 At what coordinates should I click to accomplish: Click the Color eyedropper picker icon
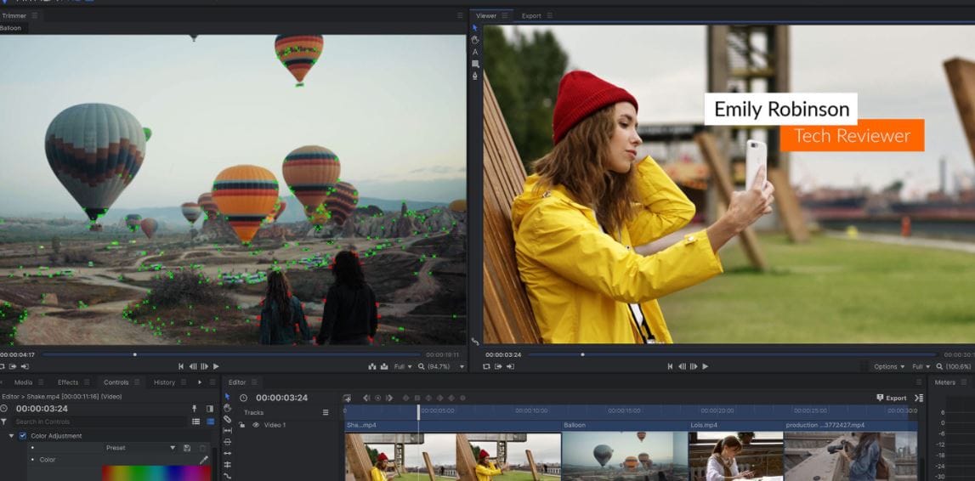coord(203,460)
